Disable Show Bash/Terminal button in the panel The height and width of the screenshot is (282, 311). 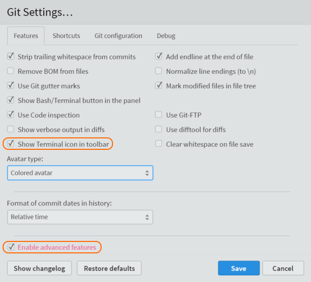click(10, 100)
